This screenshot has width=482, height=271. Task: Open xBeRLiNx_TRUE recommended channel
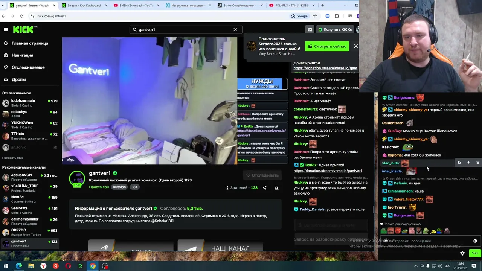(x=30, y=188)
